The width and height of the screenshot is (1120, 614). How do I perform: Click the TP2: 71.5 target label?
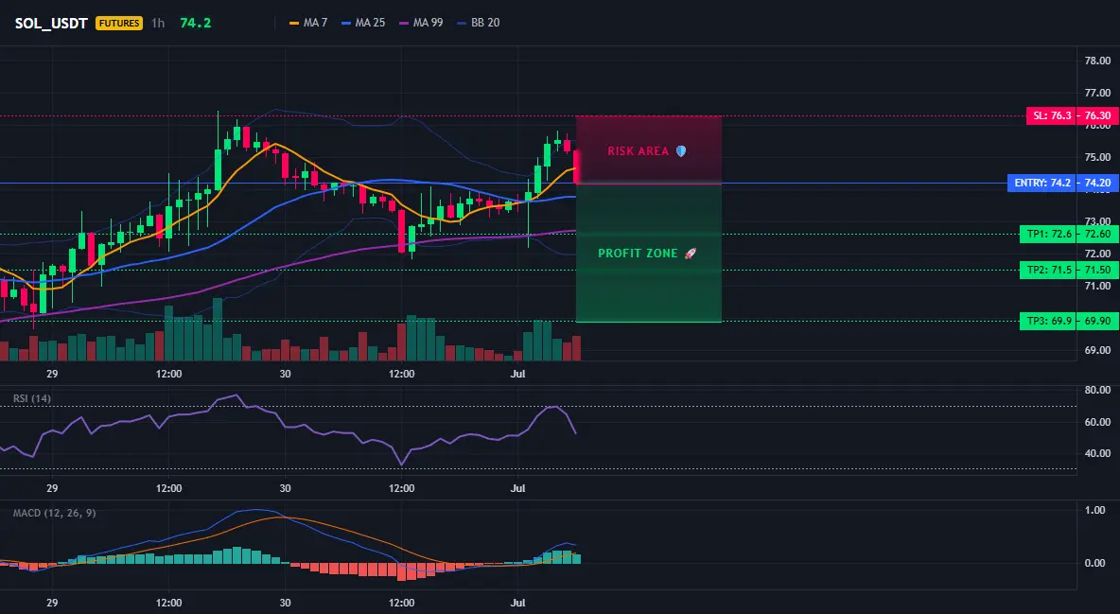point(1048,271)
